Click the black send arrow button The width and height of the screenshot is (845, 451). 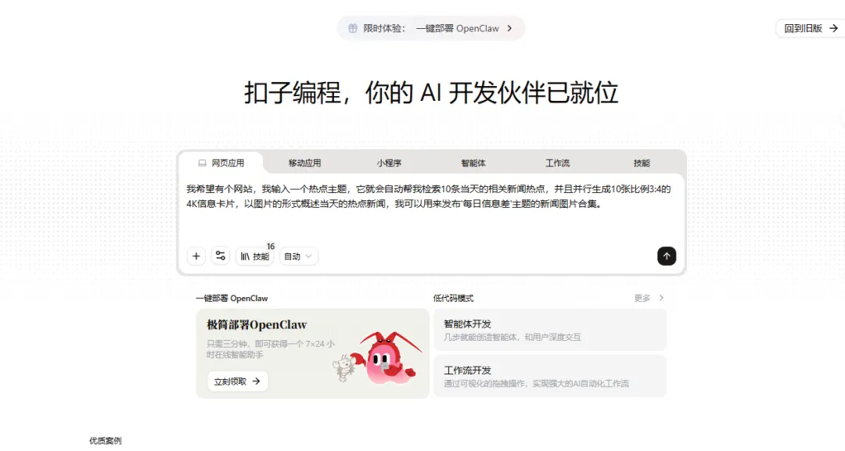[667, 256]
